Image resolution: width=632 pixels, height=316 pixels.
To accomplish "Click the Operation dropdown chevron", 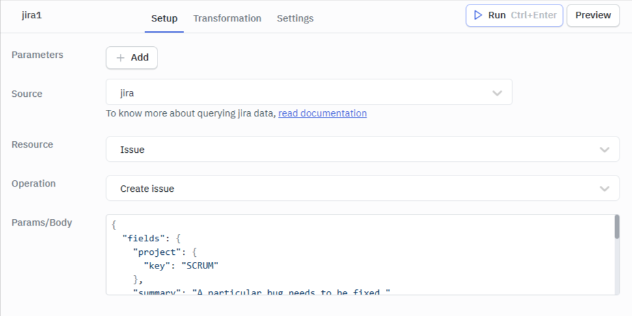I will point(604,189).
